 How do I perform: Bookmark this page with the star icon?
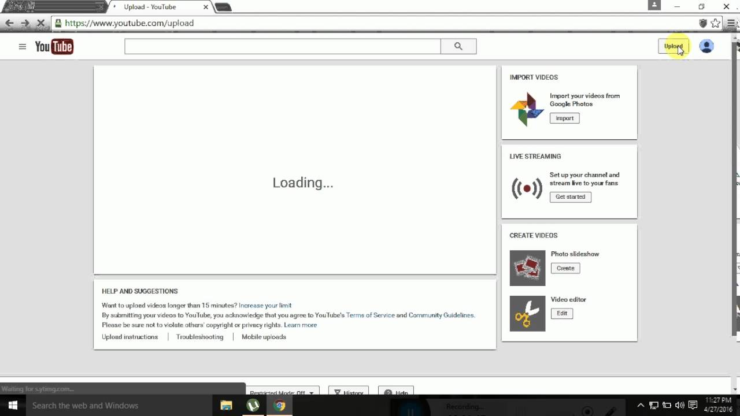tap(716, 23)
